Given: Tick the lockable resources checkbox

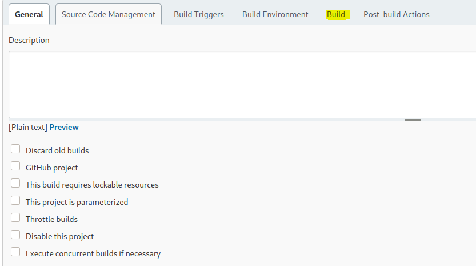Looking at the screenshot, I should pyautogui.click(x=15, y=184).
